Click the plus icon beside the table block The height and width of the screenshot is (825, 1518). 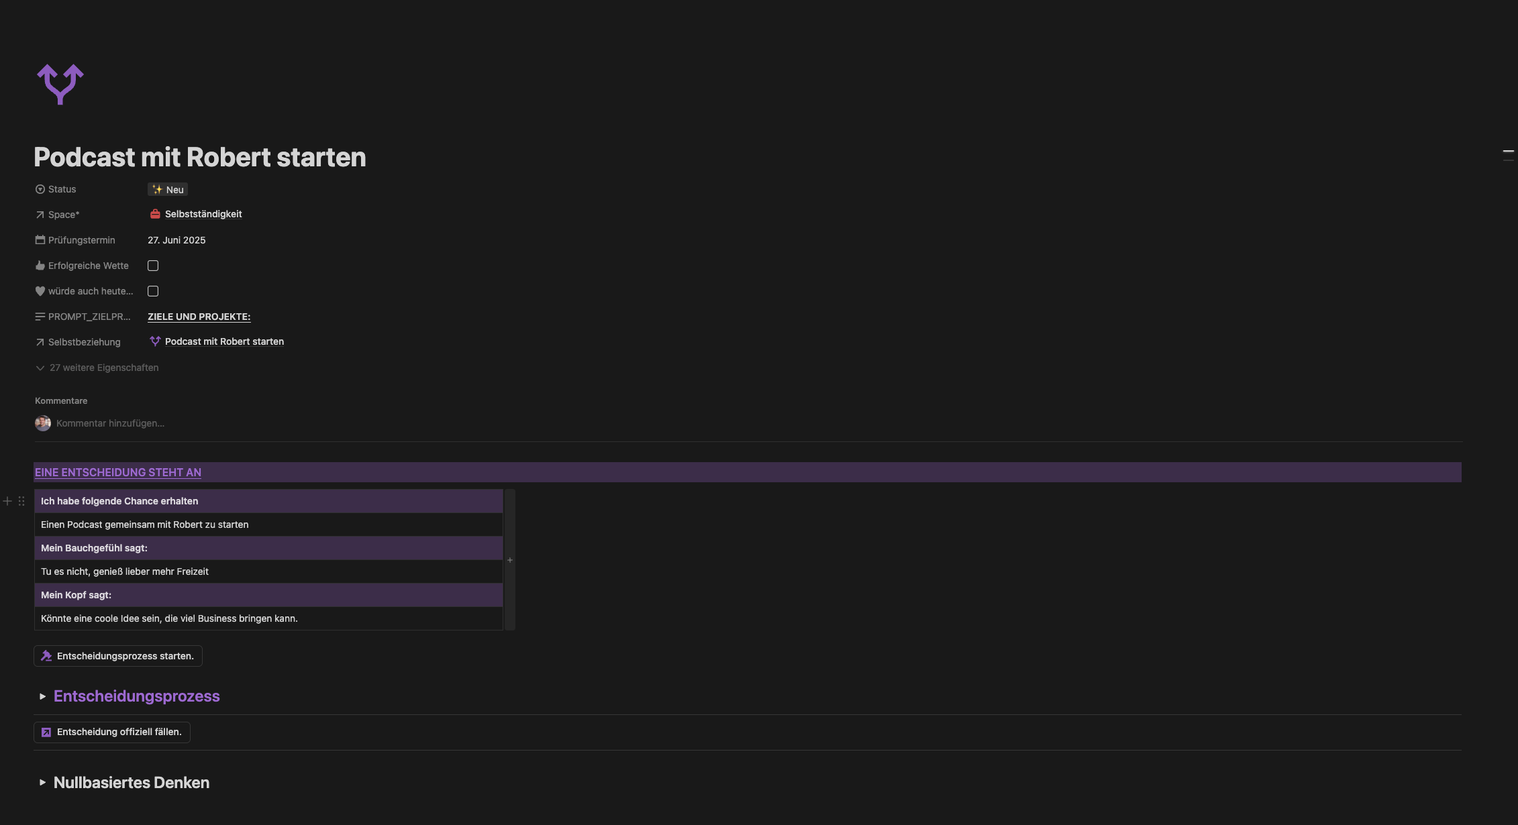click(x=7, y=501)
